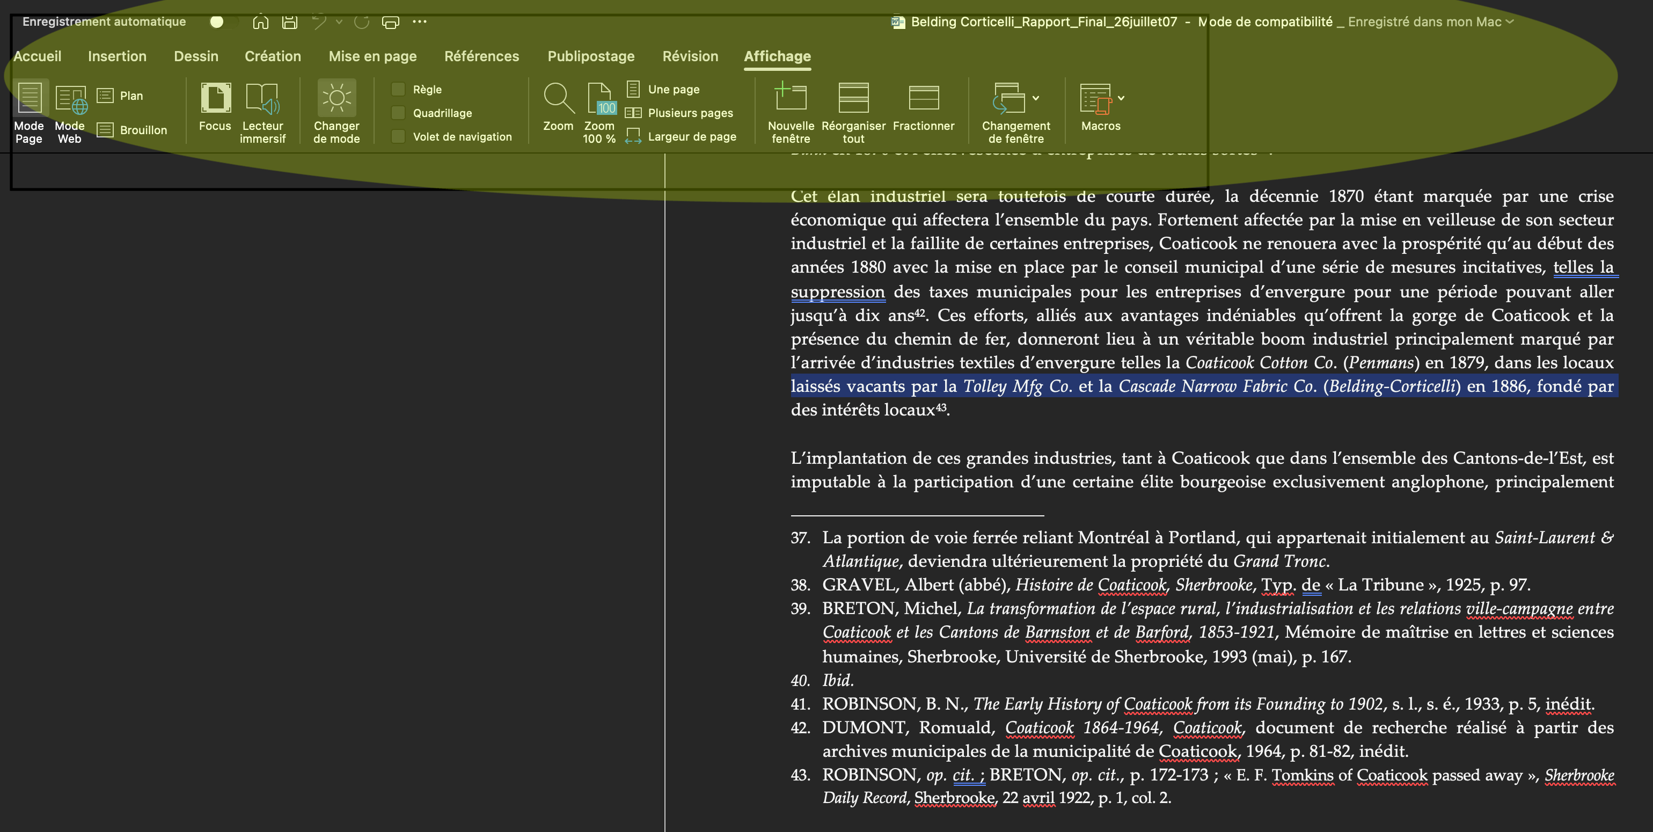The height and width of the screenshot is (832, 1653).
Task: Open the Accueil tab
Action: (x=37, y=56)
